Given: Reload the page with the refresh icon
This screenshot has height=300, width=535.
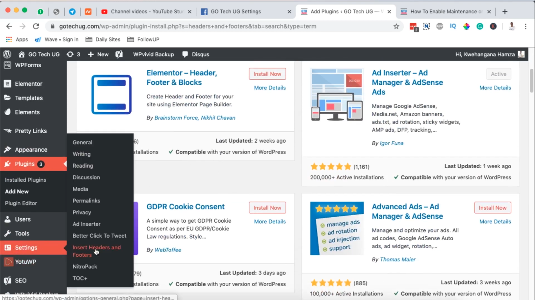Looking at the screenshot, I should click(x=36, y=27).
